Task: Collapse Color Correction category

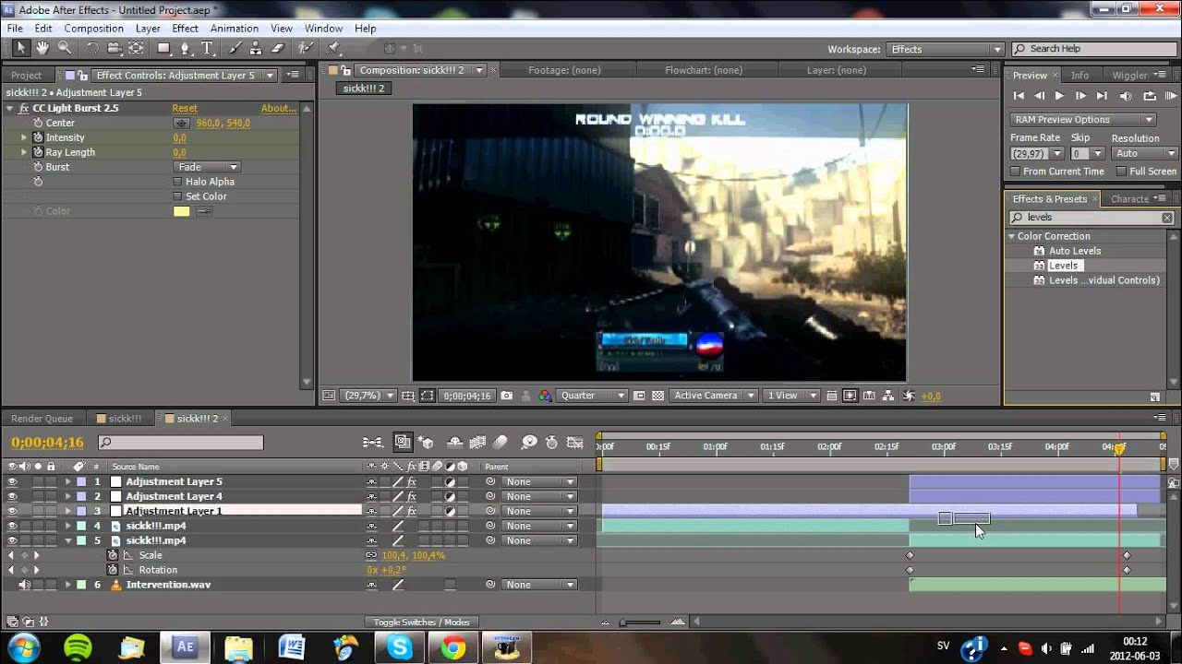Action: coord(1012,236)
